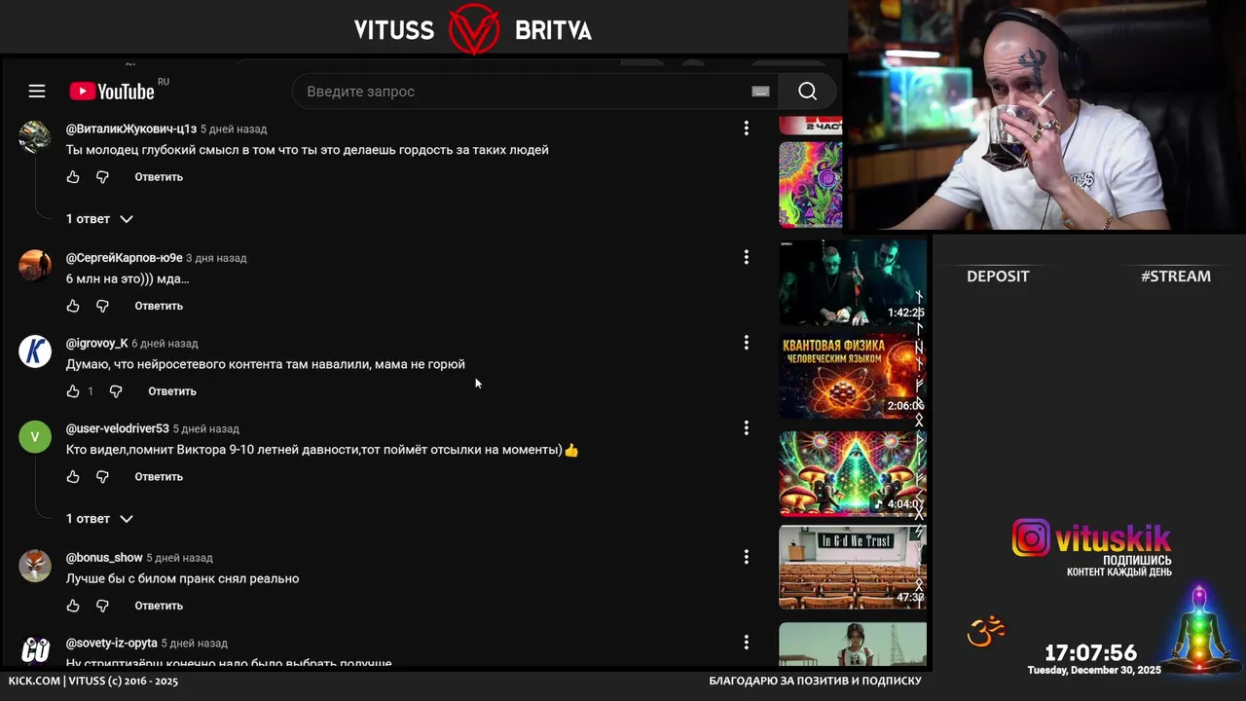Expand the reply under @user-velodriver53 comment

pos(99,519)
